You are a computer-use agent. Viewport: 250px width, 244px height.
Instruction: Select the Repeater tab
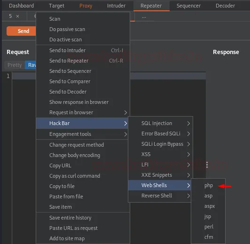tap(151, 6)
